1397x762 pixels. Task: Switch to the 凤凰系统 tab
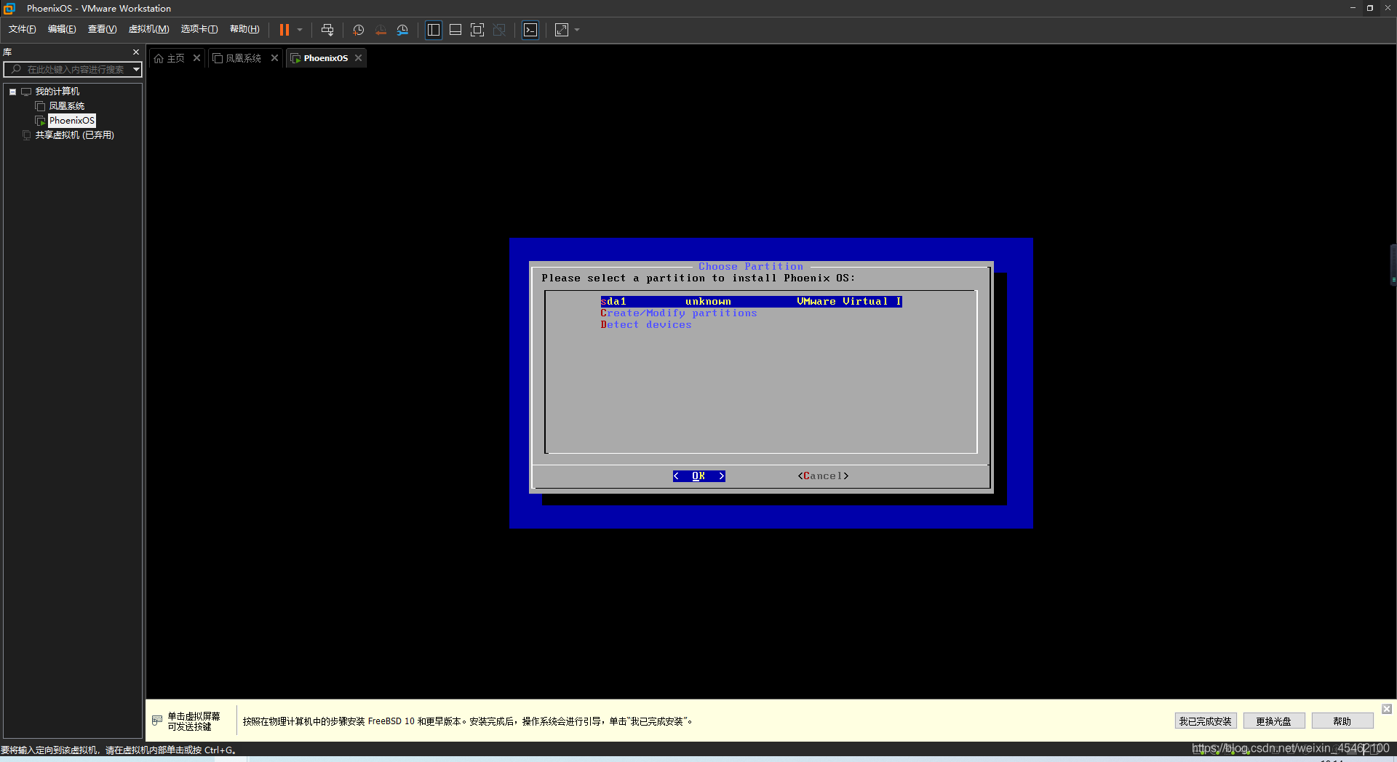pos(243,58)
